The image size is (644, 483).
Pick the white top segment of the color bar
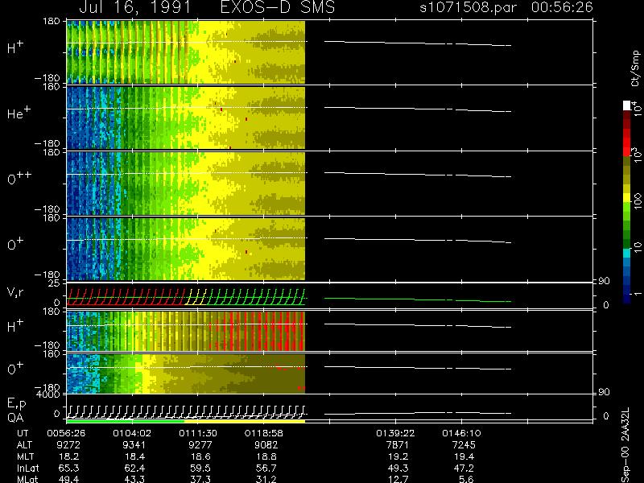point(627,105)
